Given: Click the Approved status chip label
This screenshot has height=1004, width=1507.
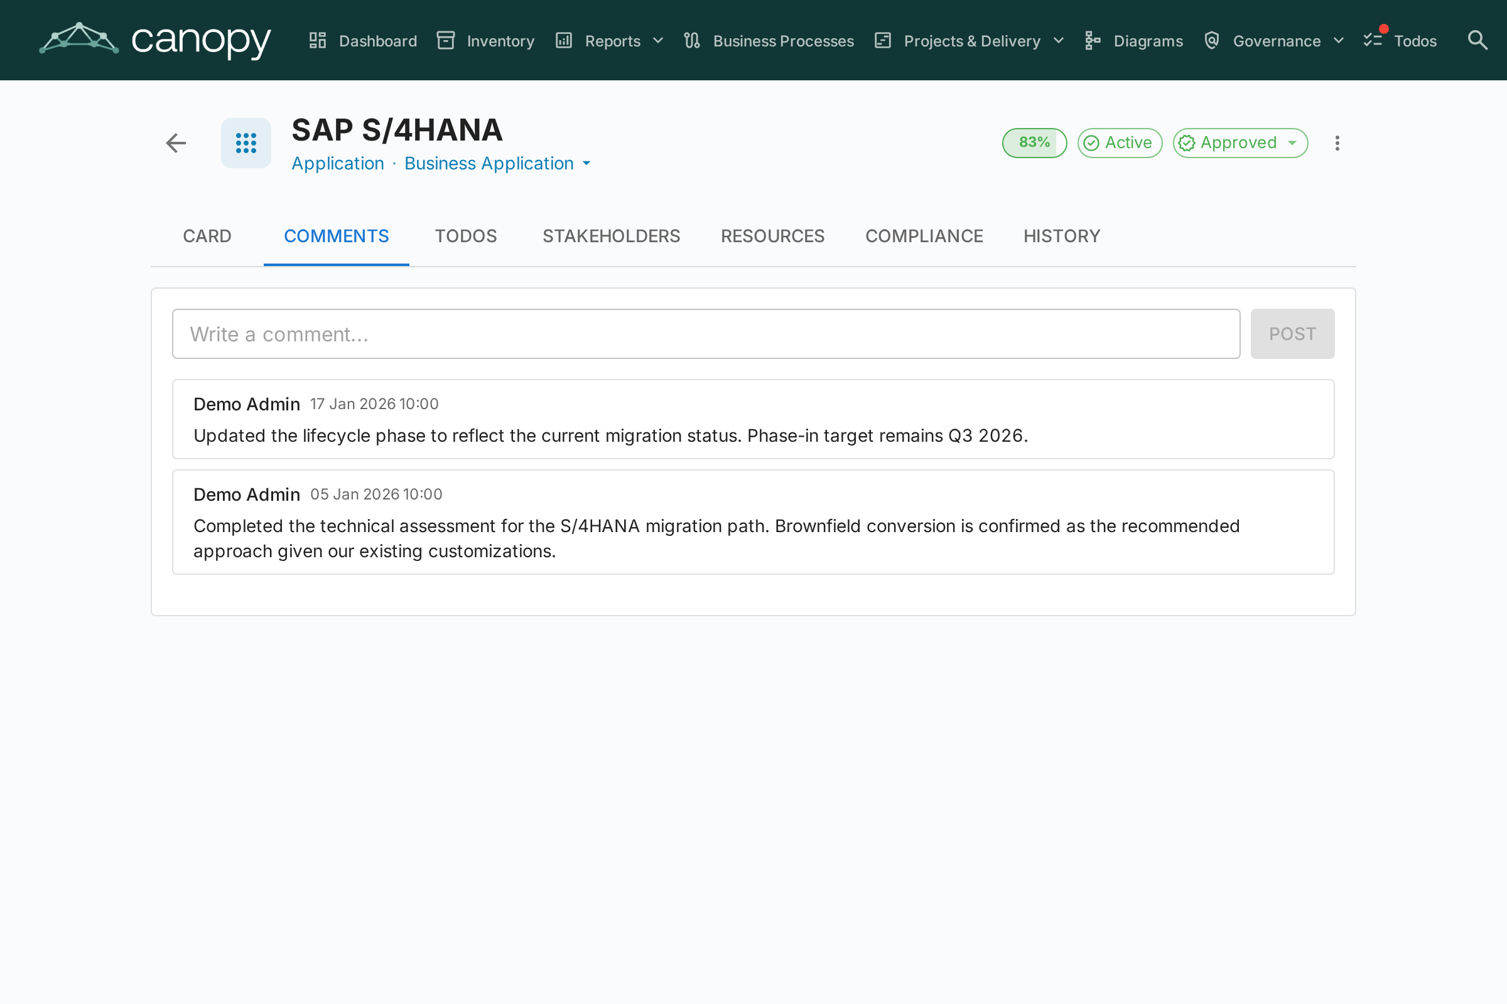Looking at the screenshot, I should pyautogui.click(x=1238, y=143).
